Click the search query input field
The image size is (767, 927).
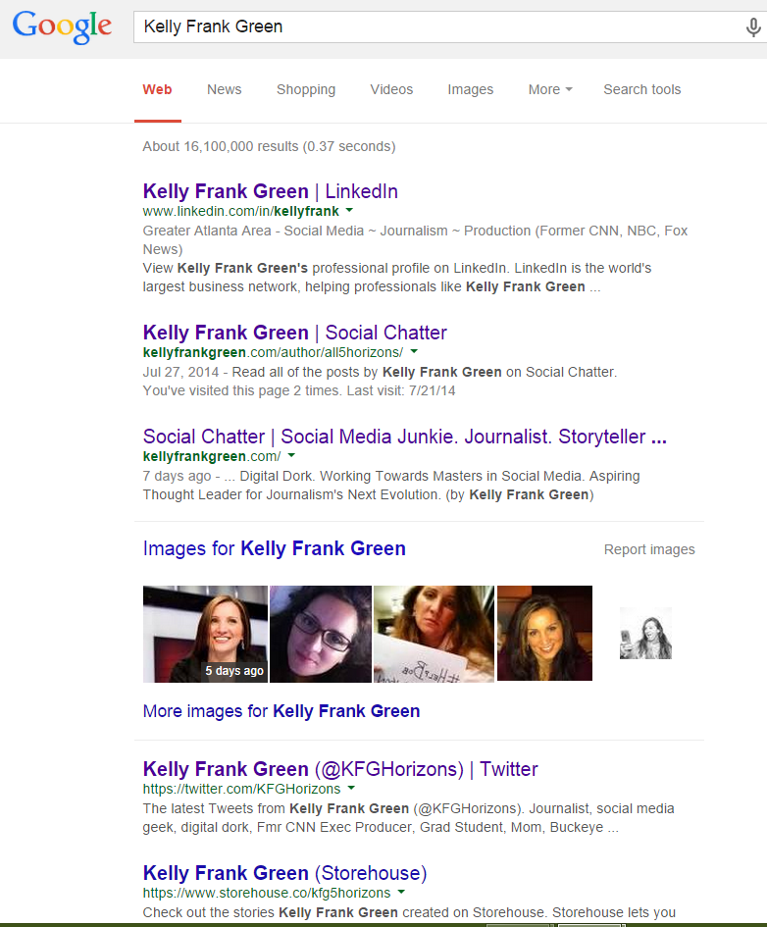[x=432, y=26]
